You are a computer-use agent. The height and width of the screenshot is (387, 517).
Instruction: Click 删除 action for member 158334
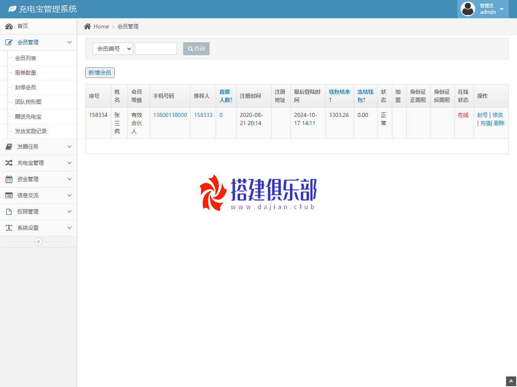[x=499, y=123]
